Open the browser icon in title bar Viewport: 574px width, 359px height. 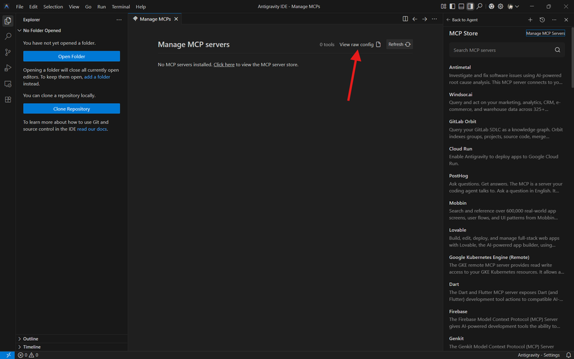491,7
